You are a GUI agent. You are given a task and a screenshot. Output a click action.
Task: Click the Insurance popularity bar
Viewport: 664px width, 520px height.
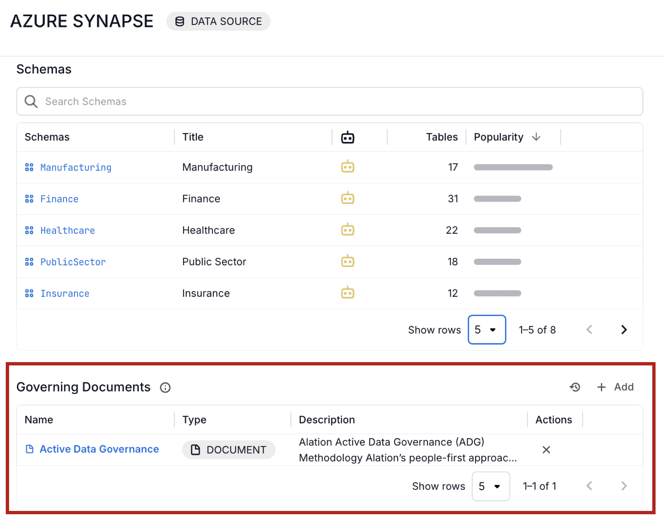[x=498, y=293]
